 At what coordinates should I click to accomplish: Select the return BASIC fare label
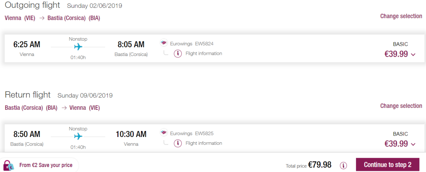(400, 134)
